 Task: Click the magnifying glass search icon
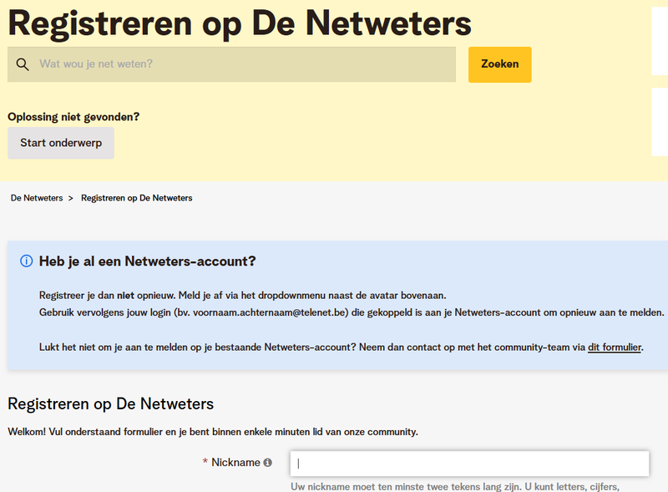click(23, 64)
